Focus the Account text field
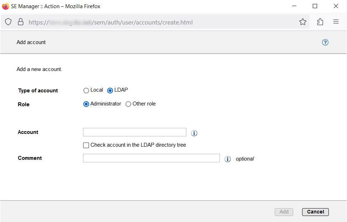The image size is (347, 222). (x=134, y=132)
